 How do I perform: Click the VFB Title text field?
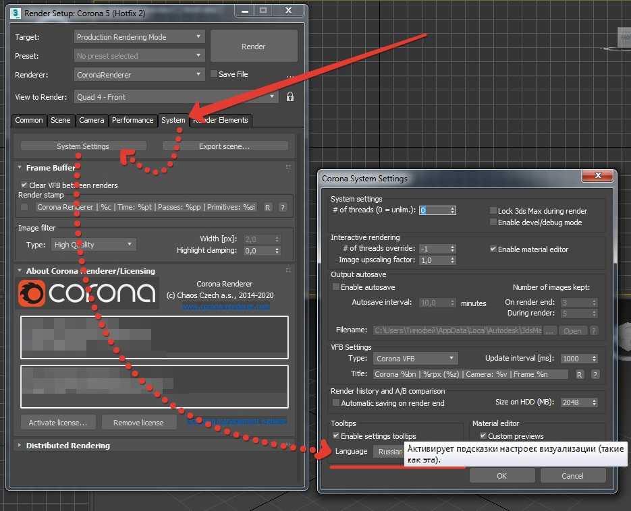(470, 374)
